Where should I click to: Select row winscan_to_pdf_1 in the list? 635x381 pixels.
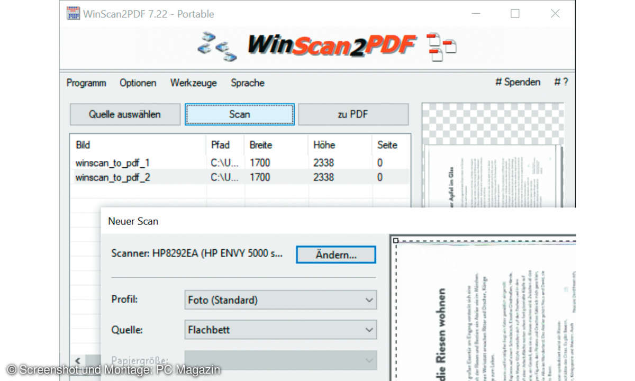click(x=240, y=163)
